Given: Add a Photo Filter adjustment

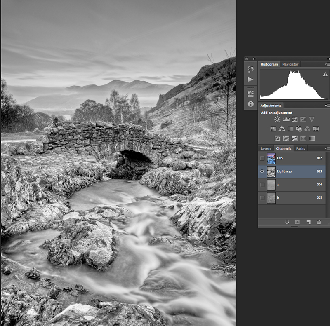Looking at the screenshot, I should (299, 129).
